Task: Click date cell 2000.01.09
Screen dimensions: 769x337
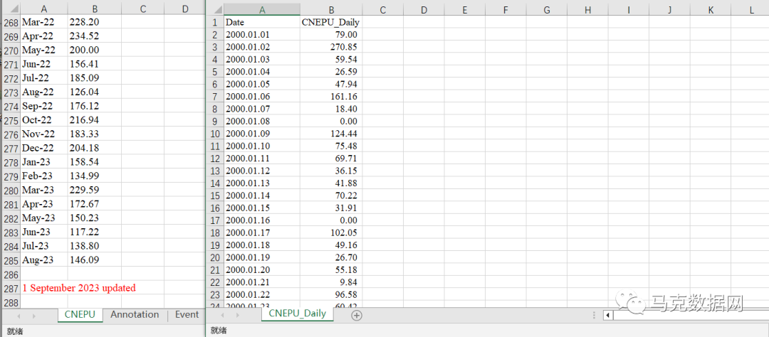Action: 262,134
